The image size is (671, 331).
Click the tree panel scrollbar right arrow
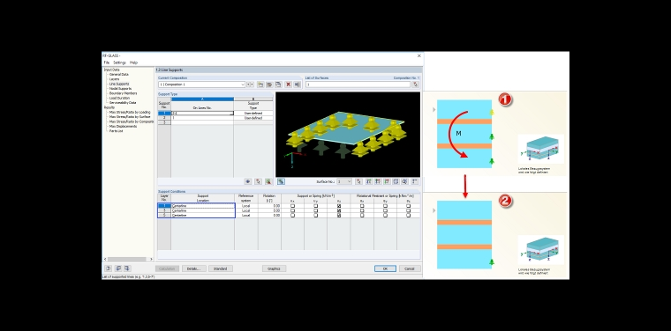click(x=151, y=259)
